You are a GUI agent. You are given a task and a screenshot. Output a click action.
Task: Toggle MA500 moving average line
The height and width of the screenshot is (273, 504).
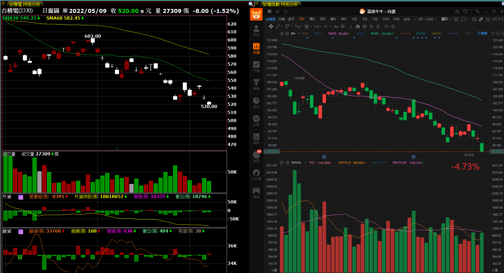(x=437, y=33)
